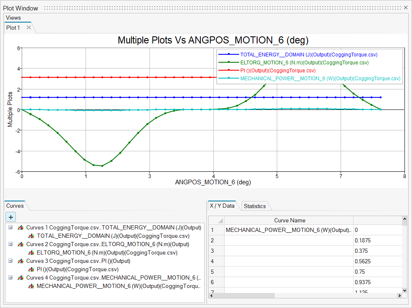
Task: Select the X / Y Data tab
Action: (222, 206)
